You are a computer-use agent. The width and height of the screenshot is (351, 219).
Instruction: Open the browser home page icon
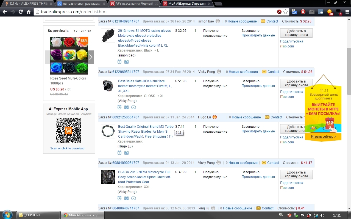pos(29,12)
